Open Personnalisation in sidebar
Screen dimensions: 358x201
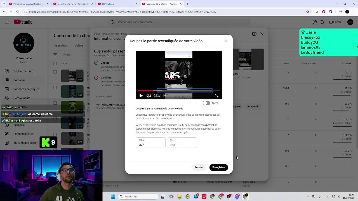[x=24, y=134]
